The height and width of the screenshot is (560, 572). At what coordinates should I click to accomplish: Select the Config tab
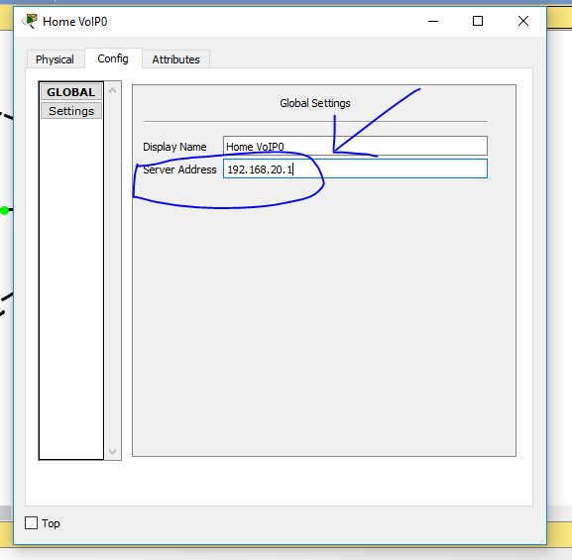point(113,58)
